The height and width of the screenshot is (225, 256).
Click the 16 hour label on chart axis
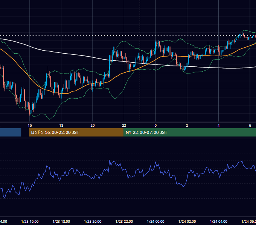pyautogui.click(x=30, y=126)
